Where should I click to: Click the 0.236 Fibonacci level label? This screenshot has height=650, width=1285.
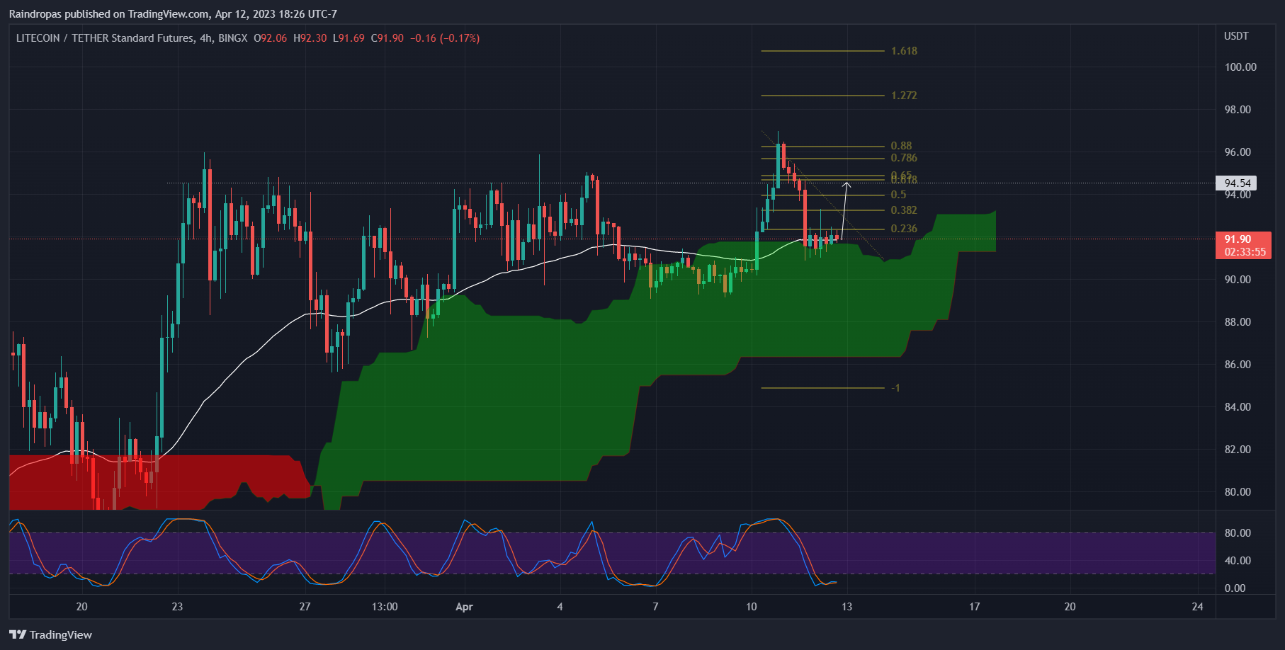pos(904,229)
